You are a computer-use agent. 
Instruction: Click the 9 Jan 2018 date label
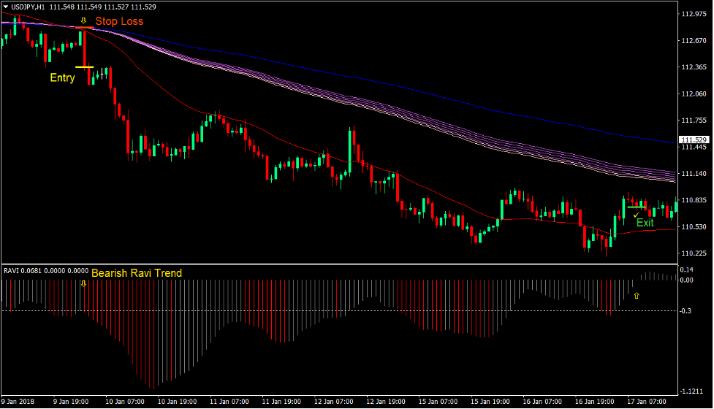pyautogui.click(x=18, y=402)
